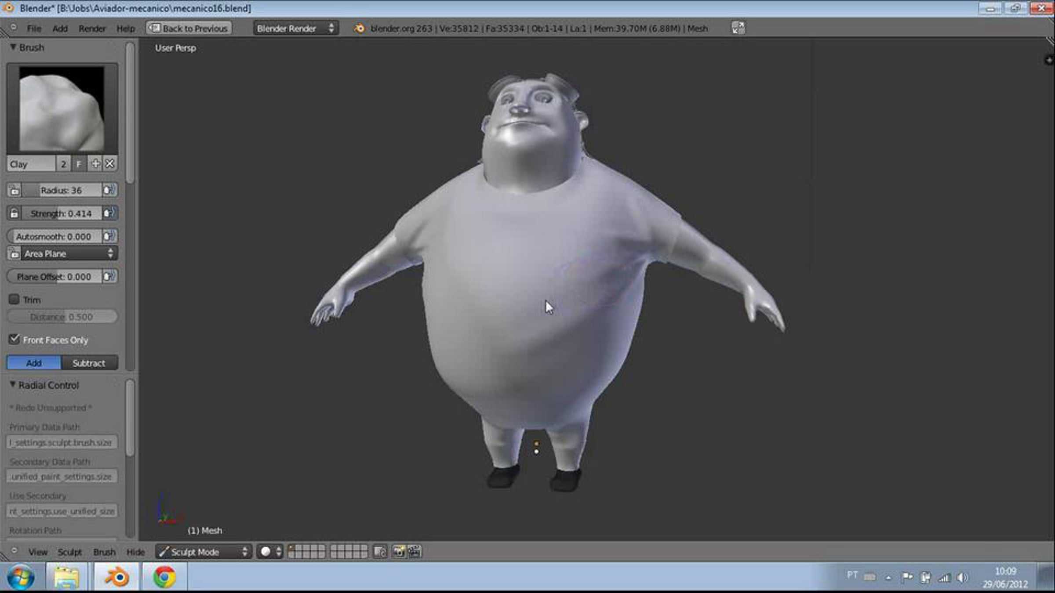Toggle the fullscreen screen icon in info header

[x=738, y=28]
